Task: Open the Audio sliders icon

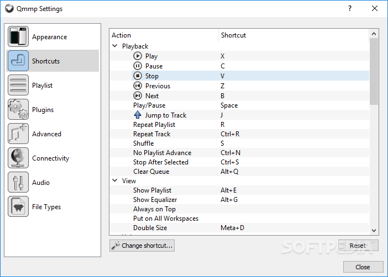Action: point(18,182)
